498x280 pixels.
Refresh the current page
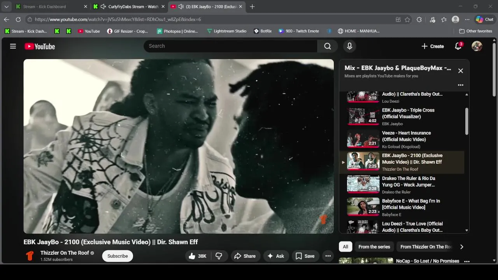pos(18,19)
